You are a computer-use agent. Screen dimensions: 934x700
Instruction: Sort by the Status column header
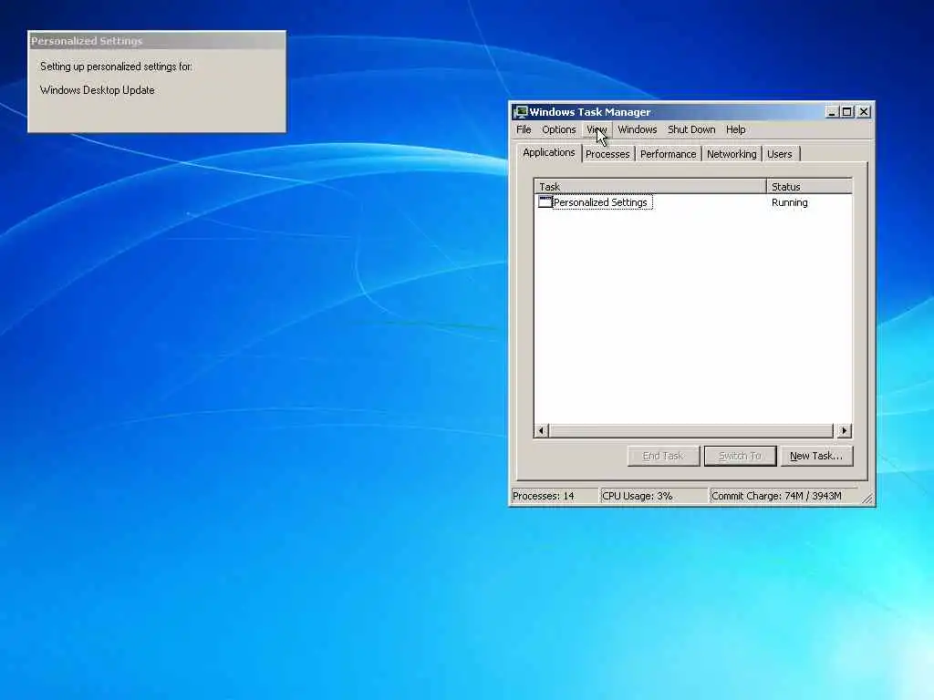809,186
